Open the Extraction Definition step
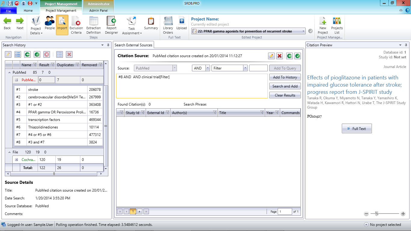The image size is (411, 231). pyautogui.click(x=94, y=25)
